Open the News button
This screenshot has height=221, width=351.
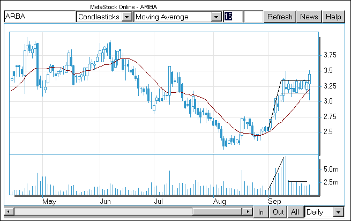[x=309, y=17]
